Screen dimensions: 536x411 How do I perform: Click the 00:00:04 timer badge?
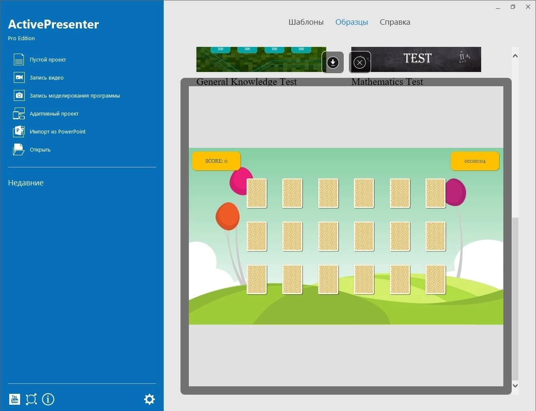[x=475, y=161]
